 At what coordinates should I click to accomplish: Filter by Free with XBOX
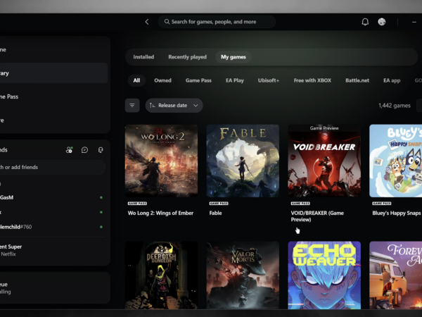click(x=312, y=80)
